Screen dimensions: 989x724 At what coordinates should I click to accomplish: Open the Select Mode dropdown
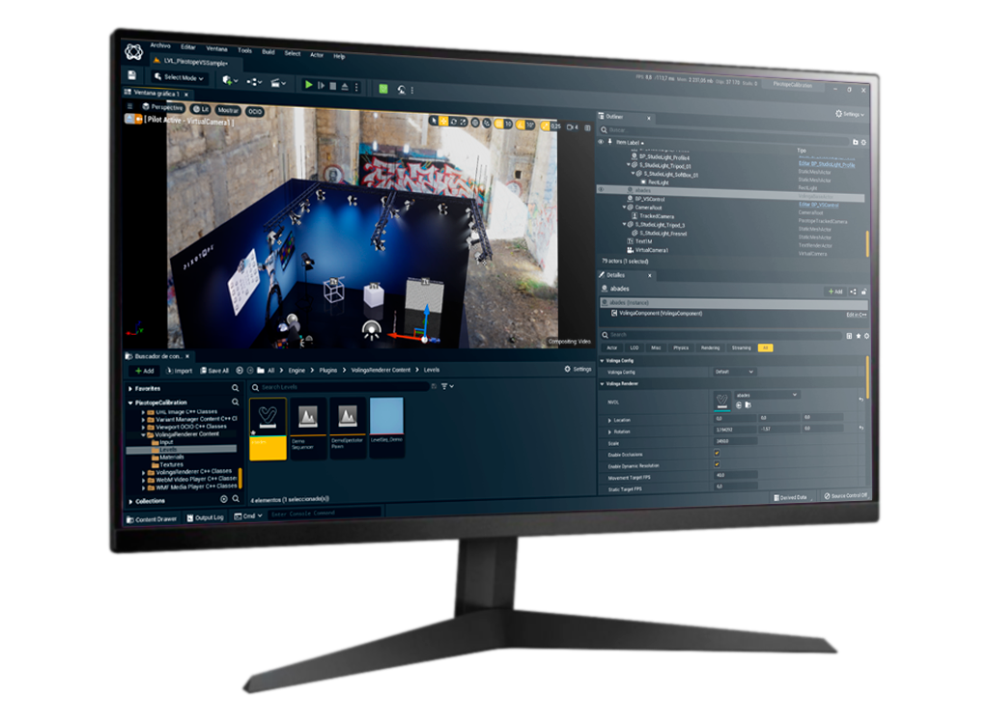coord(179,77)
